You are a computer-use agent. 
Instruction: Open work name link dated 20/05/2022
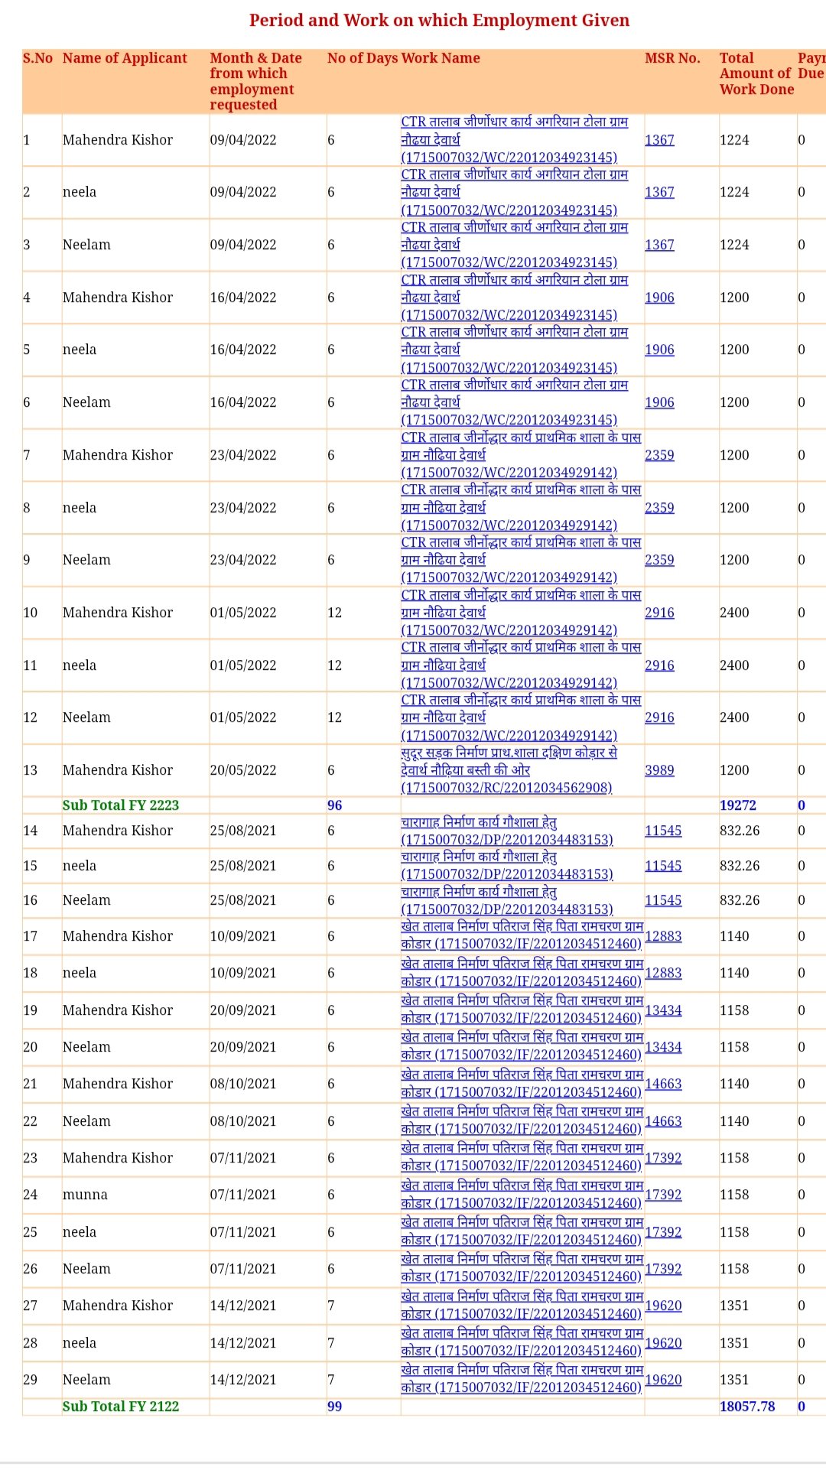tap(509, 770)
